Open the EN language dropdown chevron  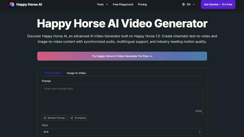pyautogui.click(x=194, y=5)
